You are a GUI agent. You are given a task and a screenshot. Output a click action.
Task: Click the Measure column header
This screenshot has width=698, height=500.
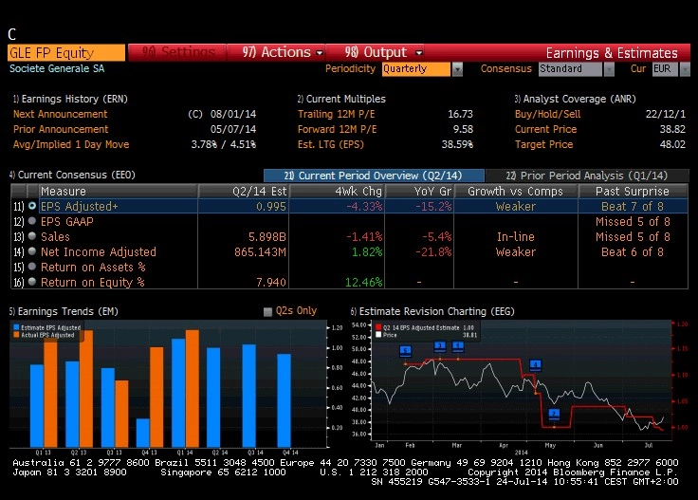click(x=118, y=191)
